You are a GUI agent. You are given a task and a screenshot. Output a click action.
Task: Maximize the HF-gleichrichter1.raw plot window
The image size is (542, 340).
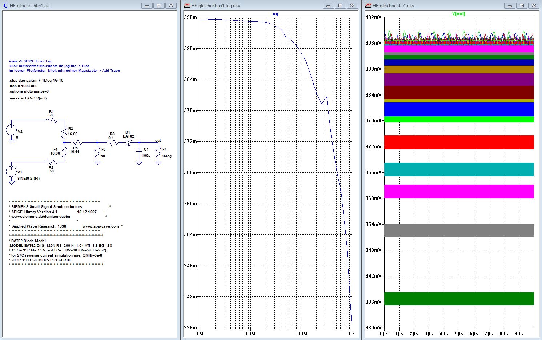[522, 6]
